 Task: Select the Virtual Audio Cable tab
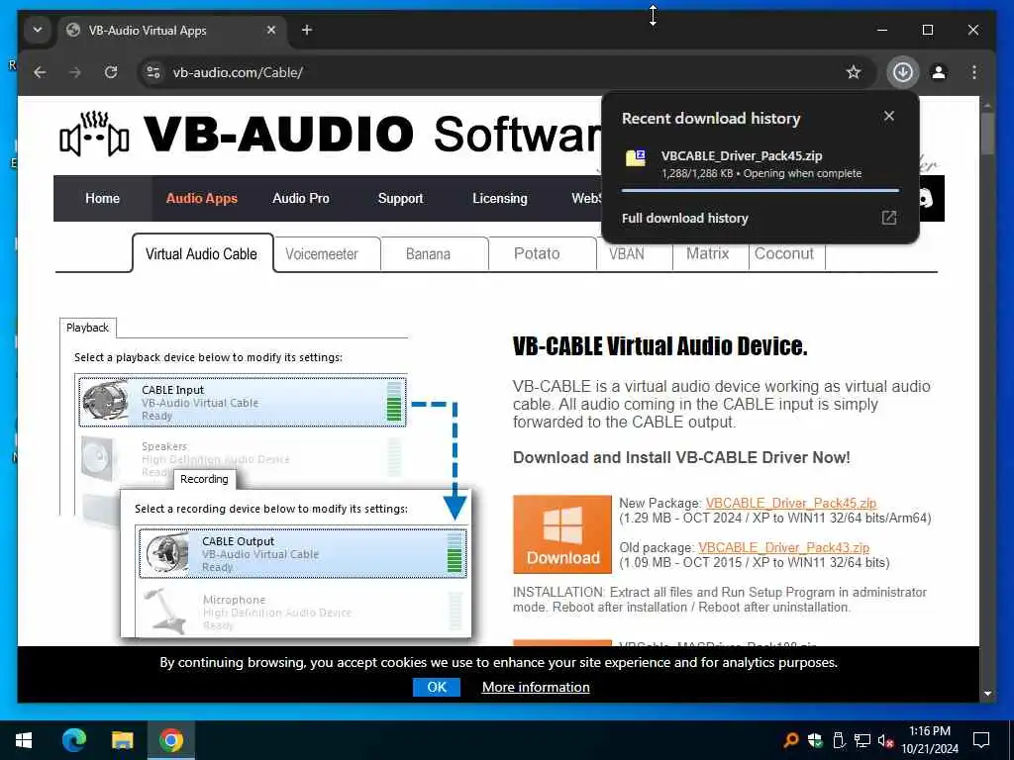click(x=201, y=254)
